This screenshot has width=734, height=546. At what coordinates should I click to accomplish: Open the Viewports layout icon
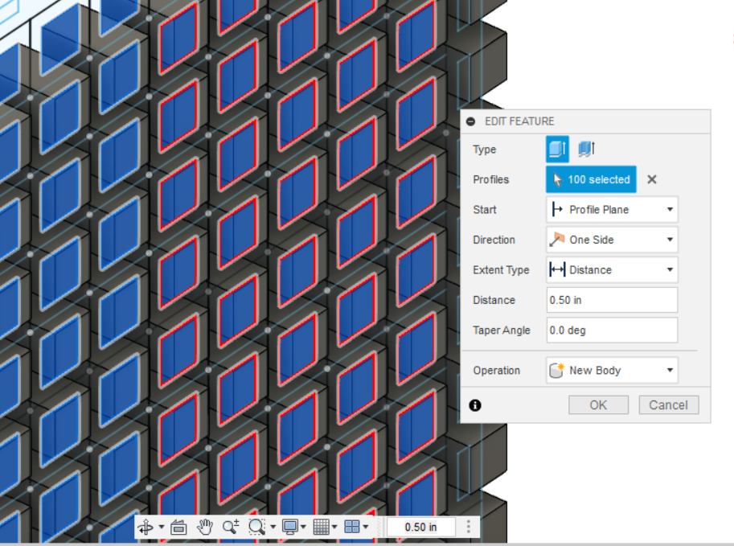351,528
